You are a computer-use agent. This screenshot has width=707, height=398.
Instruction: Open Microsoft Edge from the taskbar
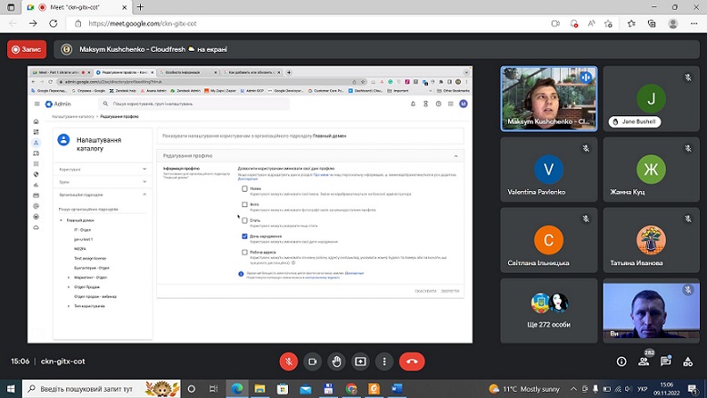tap(236, 389)
